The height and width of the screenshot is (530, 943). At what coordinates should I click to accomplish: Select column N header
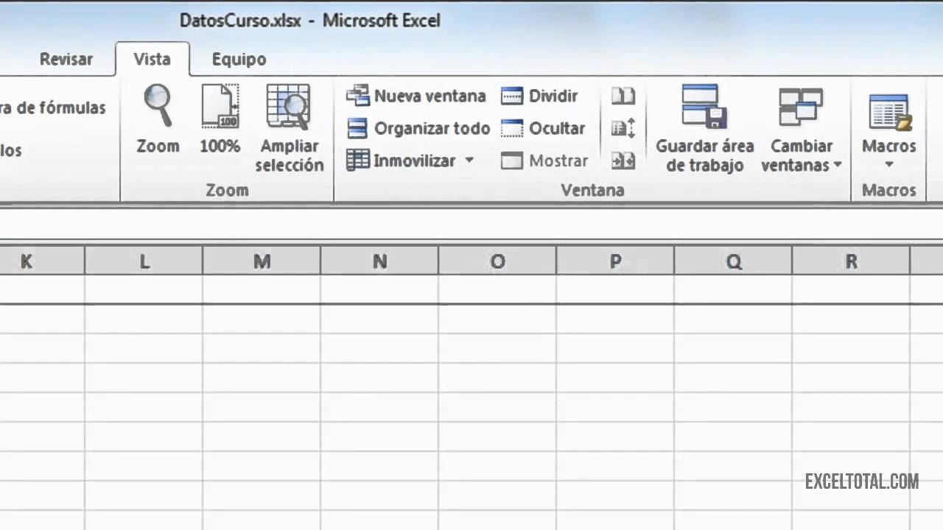[379, 261]
